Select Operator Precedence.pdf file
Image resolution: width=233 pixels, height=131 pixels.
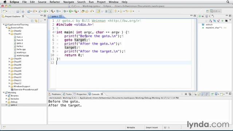(26, 90)
